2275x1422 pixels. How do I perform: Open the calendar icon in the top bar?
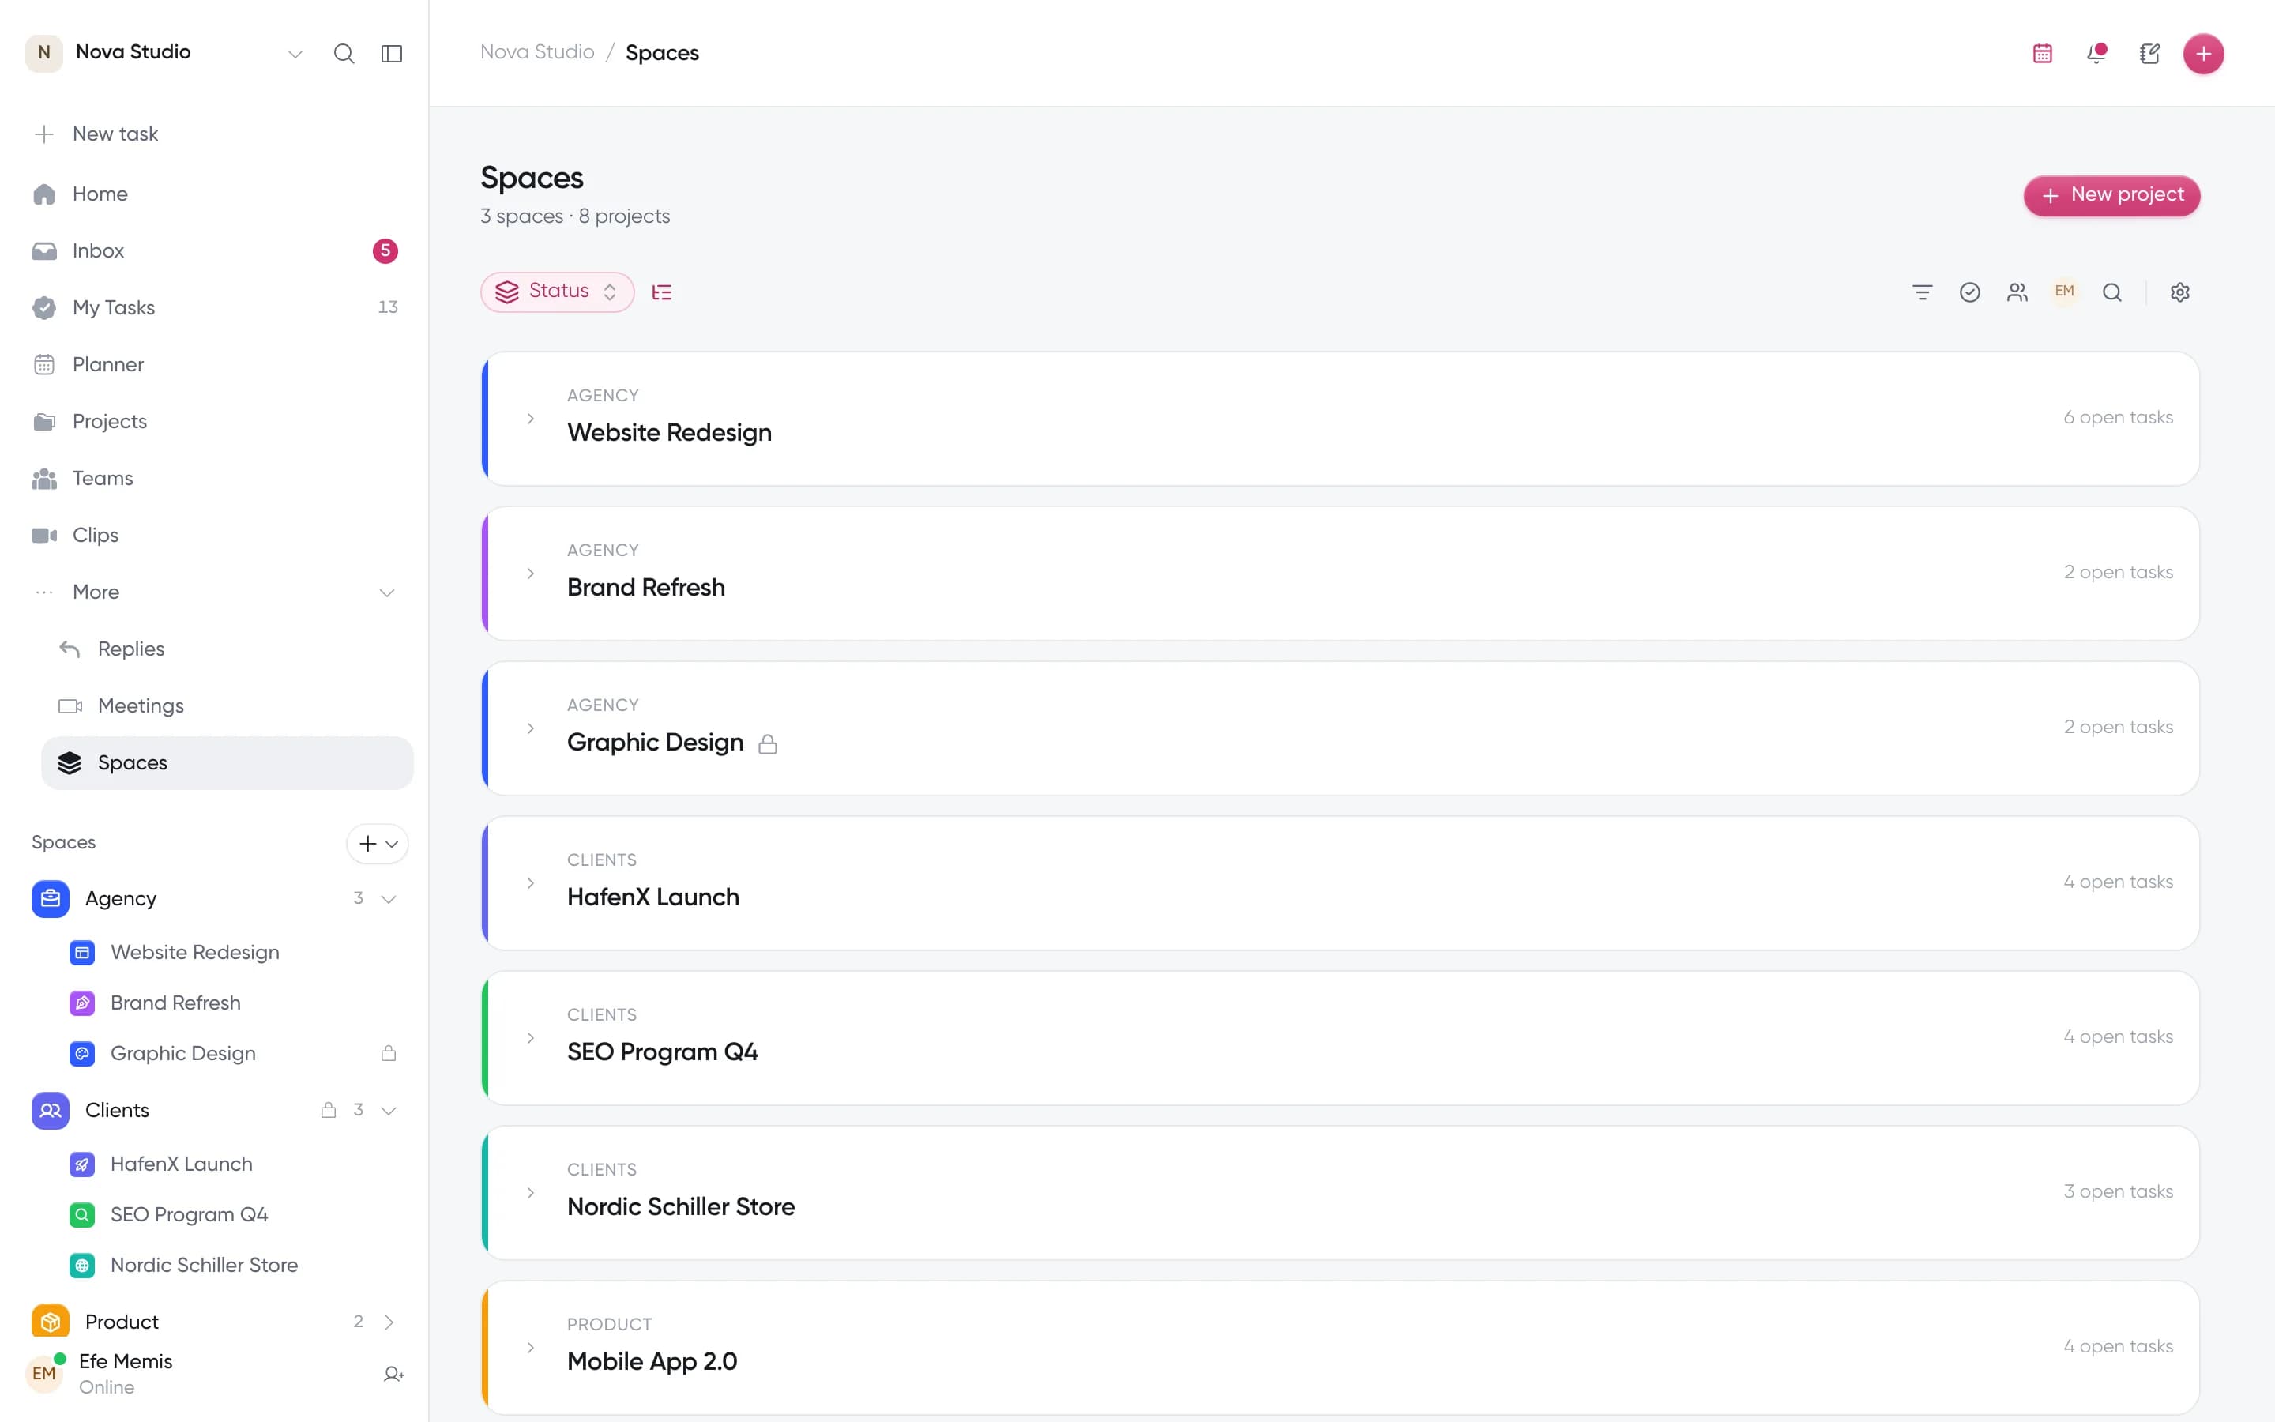2042,54
